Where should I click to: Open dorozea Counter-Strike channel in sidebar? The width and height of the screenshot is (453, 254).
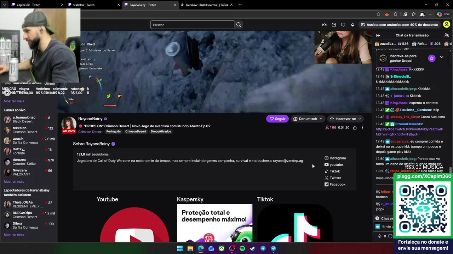(x=28, y=162)
